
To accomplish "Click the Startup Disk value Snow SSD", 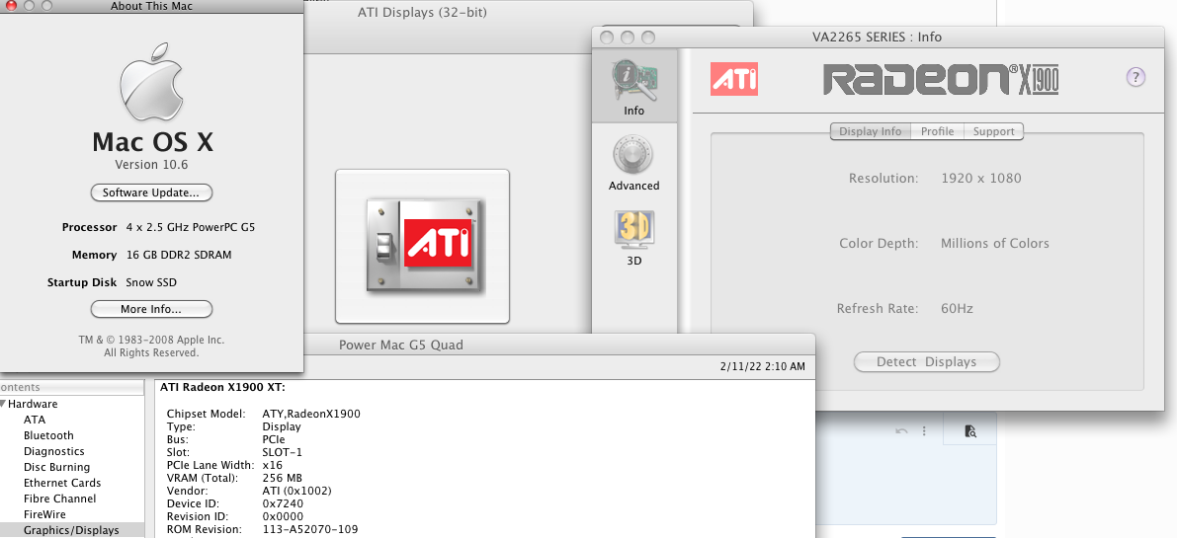I will pos(151,282).
